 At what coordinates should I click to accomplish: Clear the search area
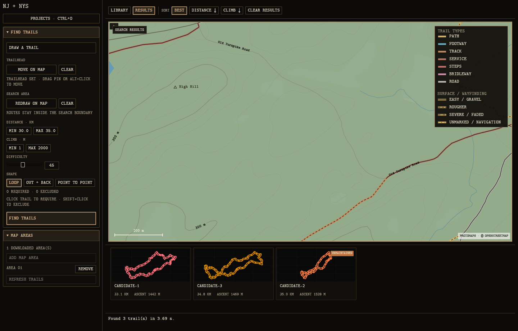[67, 103]
